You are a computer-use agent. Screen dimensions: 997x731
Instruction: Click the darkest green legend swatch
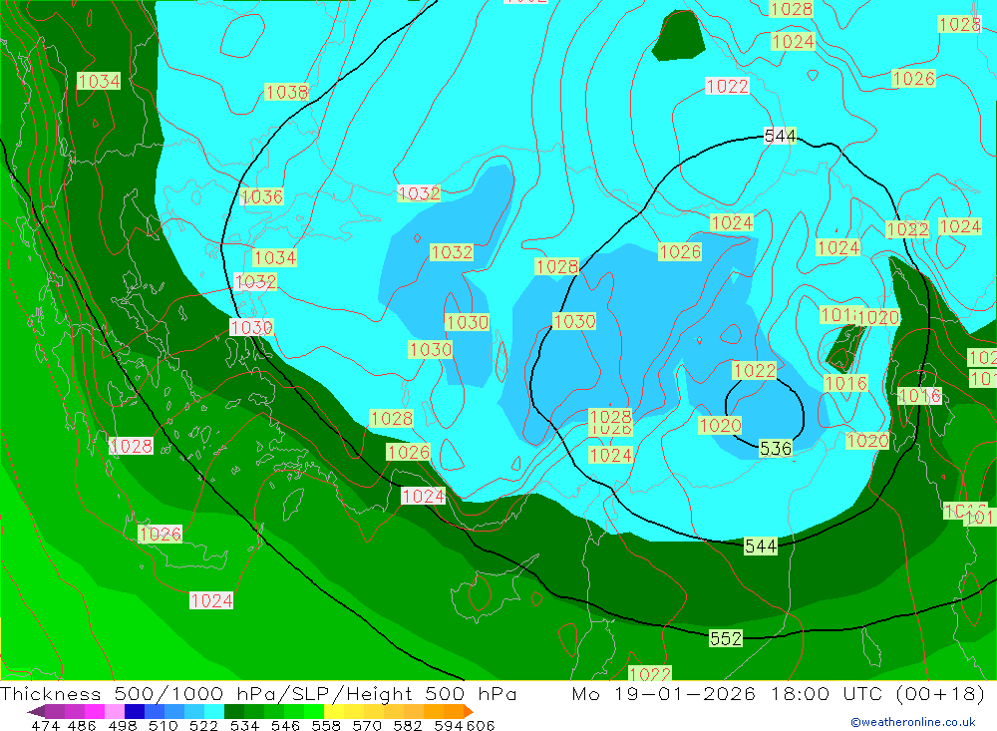pos(234,711)
